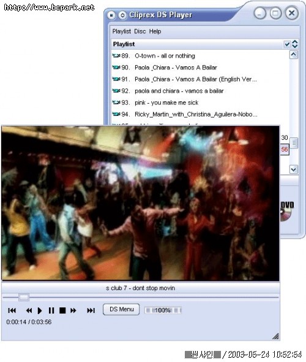Click the s club 7 title text
306x362 pixels.
point(140,288)
